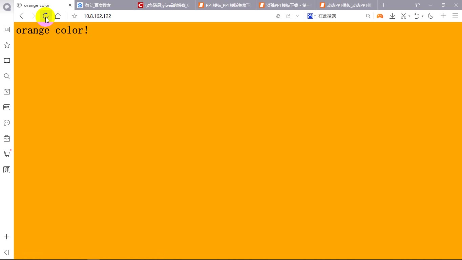Open the chat bubble sidebar icon
This screenshot has height=260, width=462.
7,123
